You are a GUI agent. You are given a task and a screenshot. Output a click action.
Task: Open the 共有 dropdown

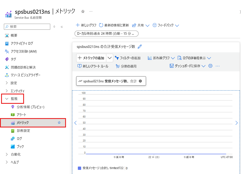[141, 25]
